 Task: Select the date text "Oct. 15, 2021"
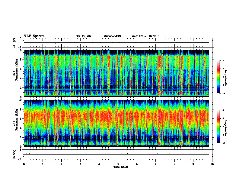[84, 36]
